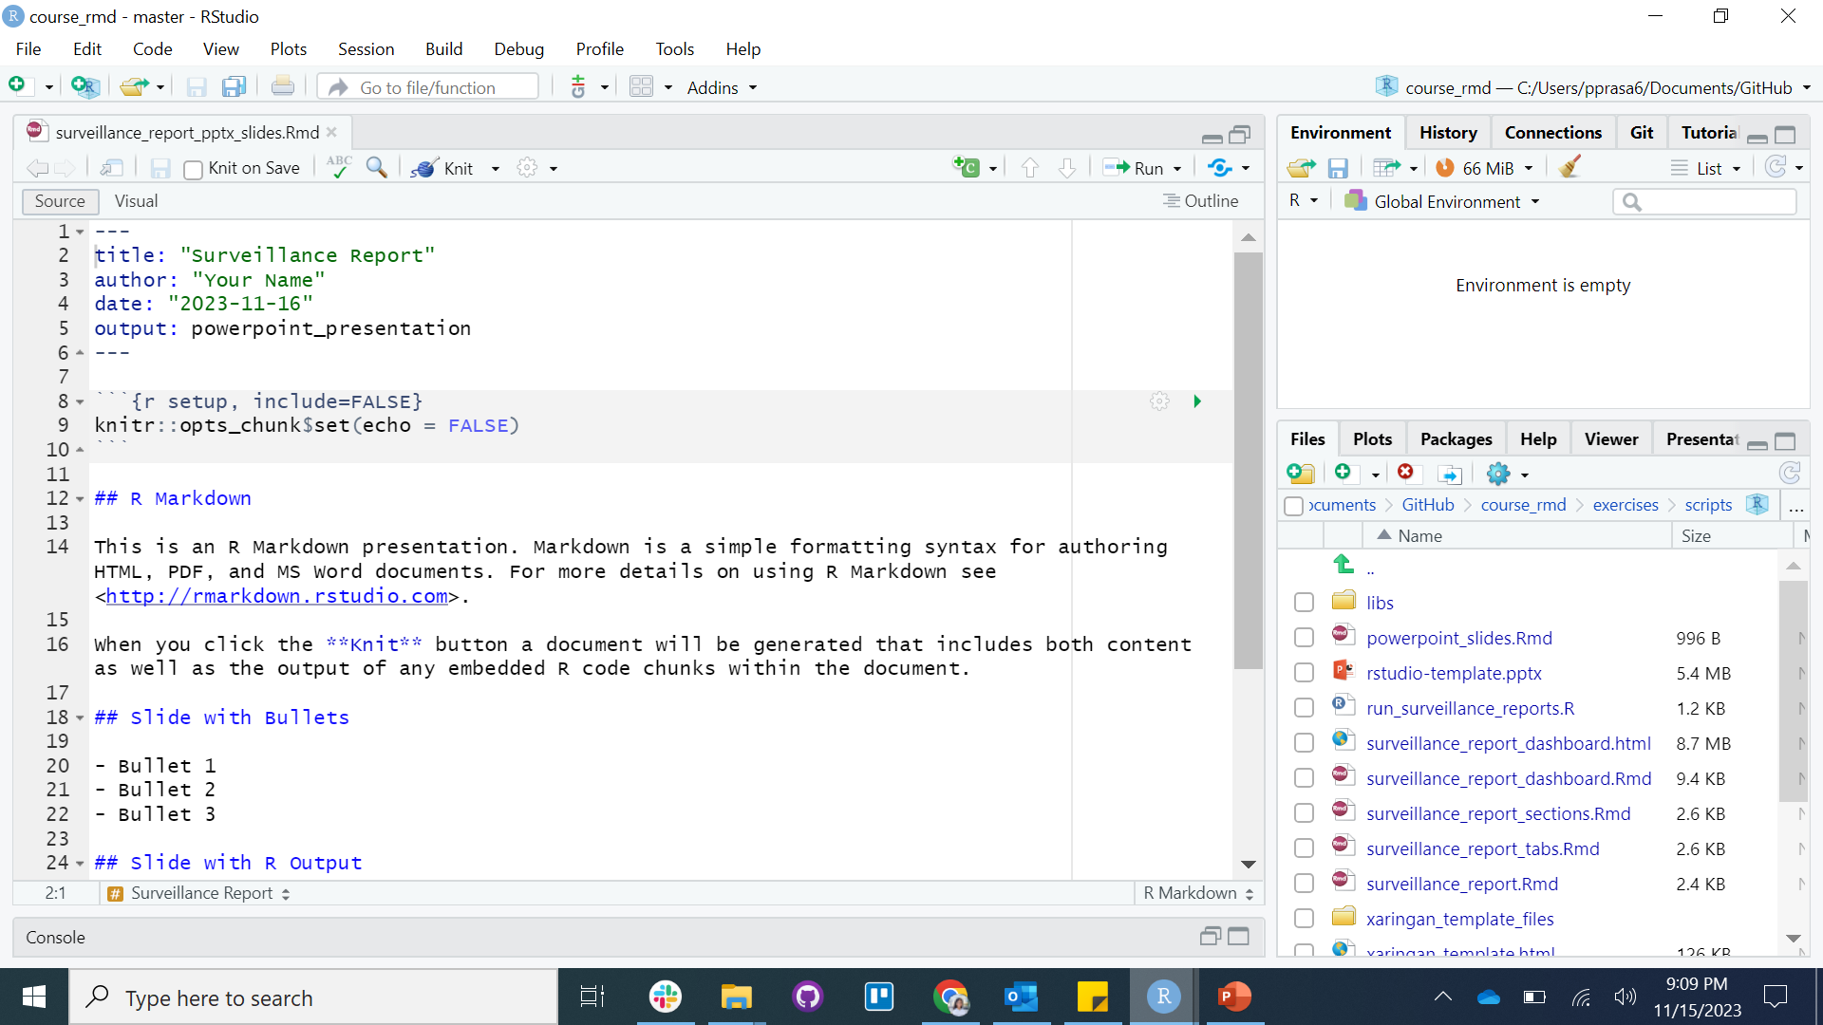Click the Knit button

(x=442, y=168)
